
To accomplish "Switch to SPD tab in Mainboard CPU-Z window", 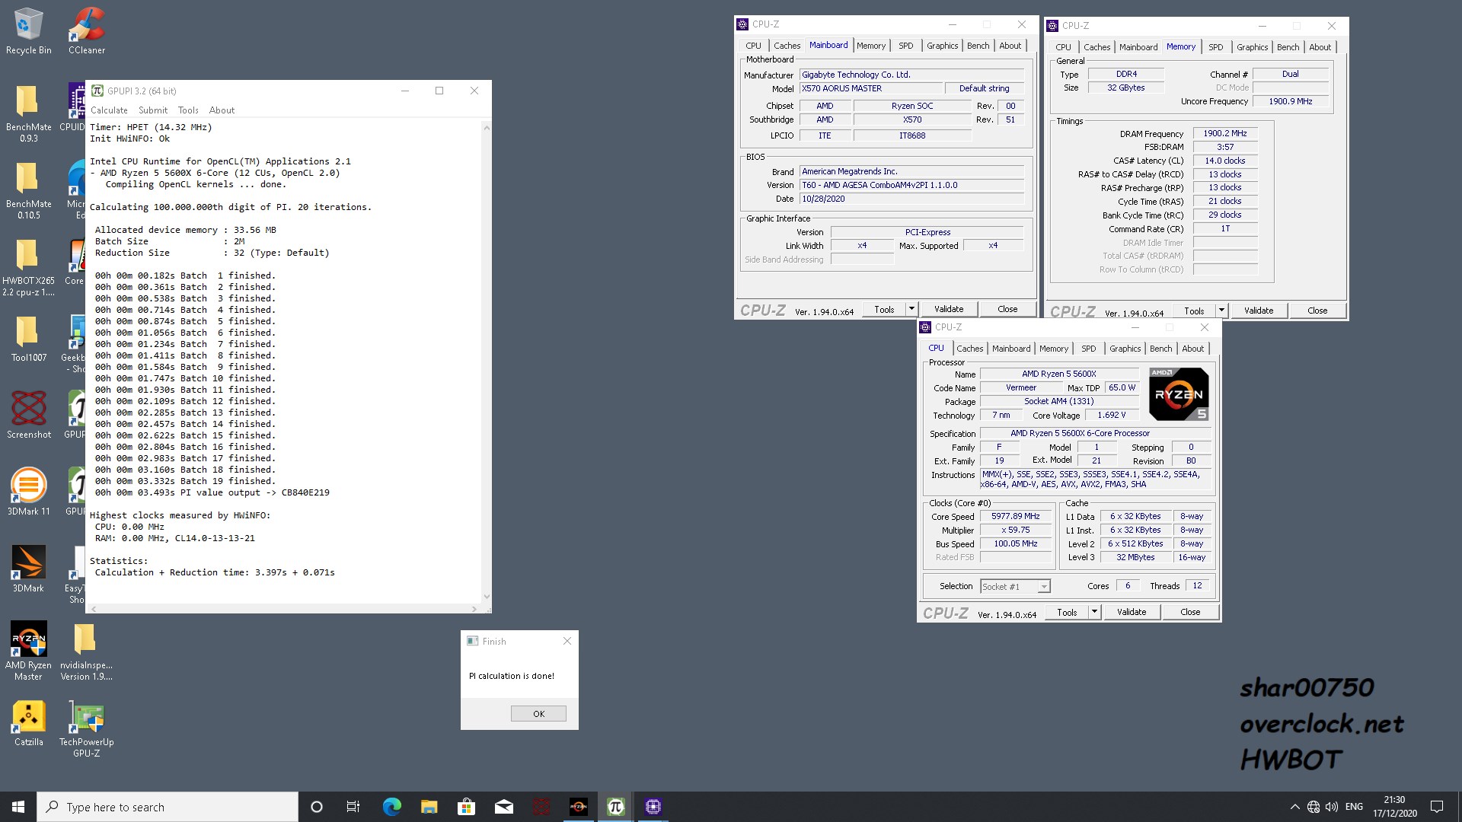I will (905, 46).
